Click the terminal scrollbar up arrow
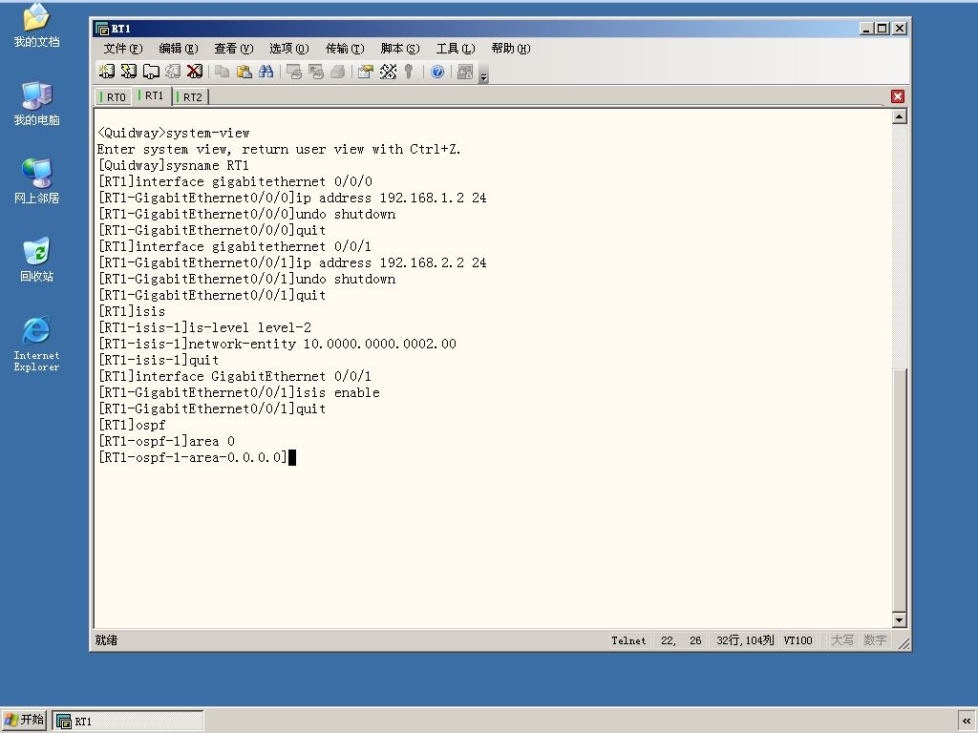Viewport: 978px width, 733px height. (899, 116)
